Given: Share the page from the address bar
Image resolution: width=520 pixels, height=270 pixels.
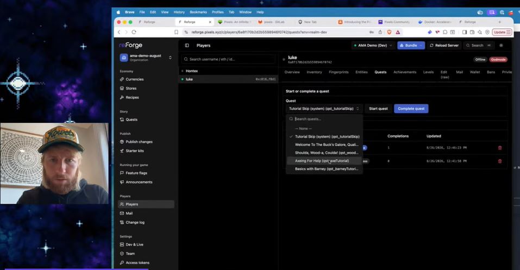Looking at the screenshot, I should tap(380, 32).
